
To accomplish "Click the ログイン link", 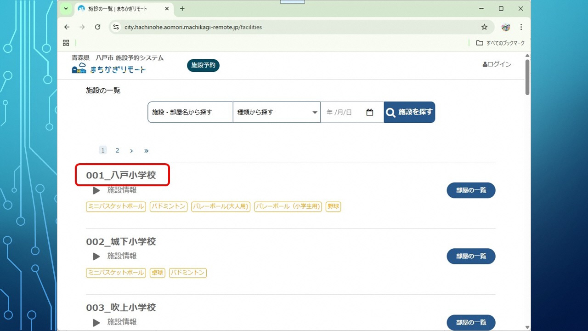I will click(x=497, y=64).
